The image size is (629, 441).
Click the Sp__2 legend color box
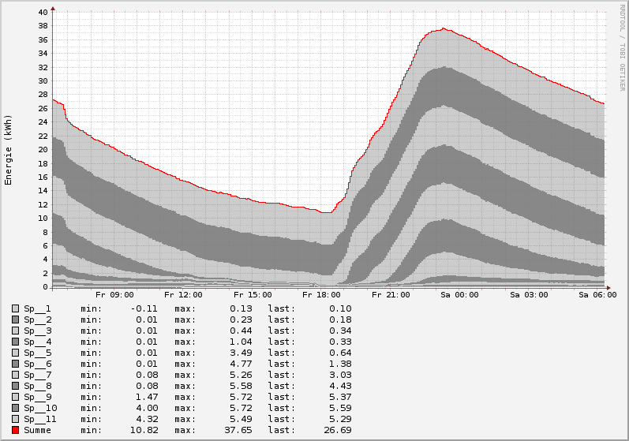coord(15,320)
